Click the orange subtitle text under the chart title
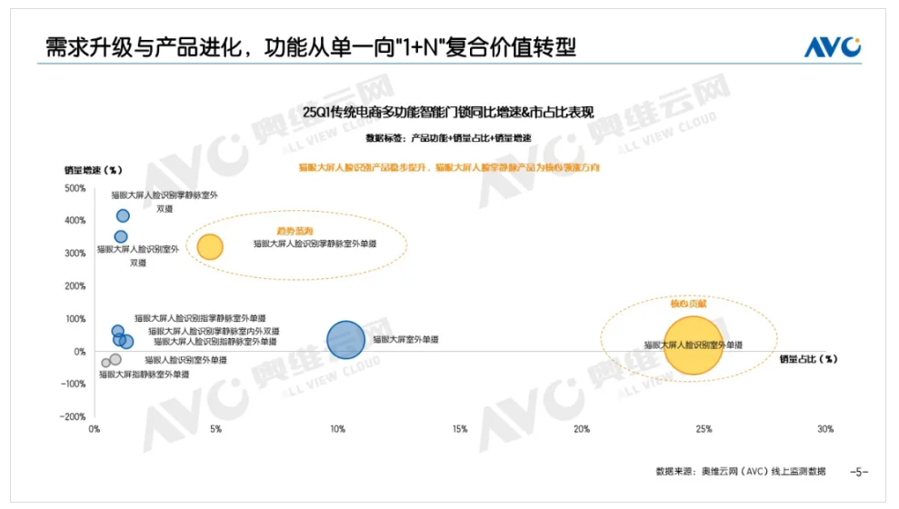This screenshot has width=899, height=509. 448,167
